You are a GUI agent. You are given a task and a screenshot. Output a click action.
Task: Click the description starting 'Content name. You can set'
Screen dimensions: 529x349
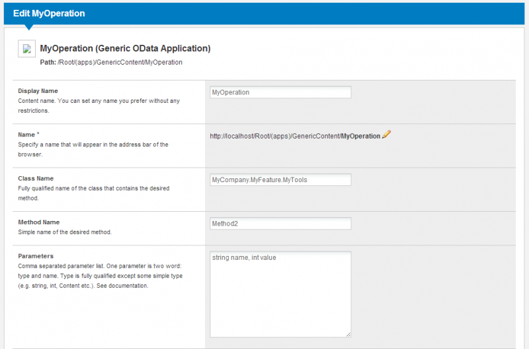[99, 106]
